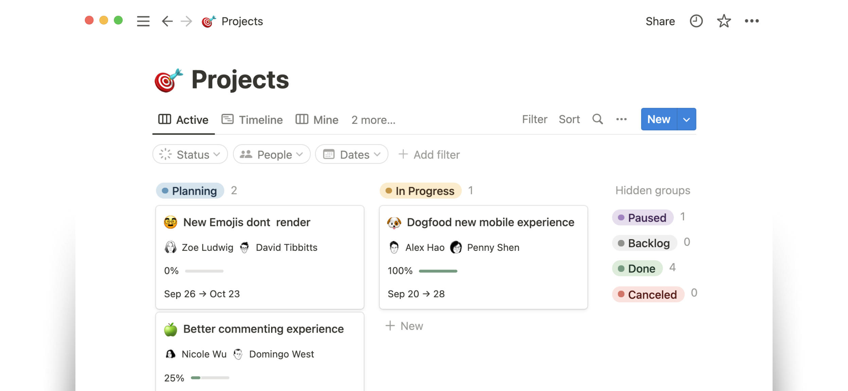Click the history/clock icon
Screen dimensions: 848x391
pos(695,22)
